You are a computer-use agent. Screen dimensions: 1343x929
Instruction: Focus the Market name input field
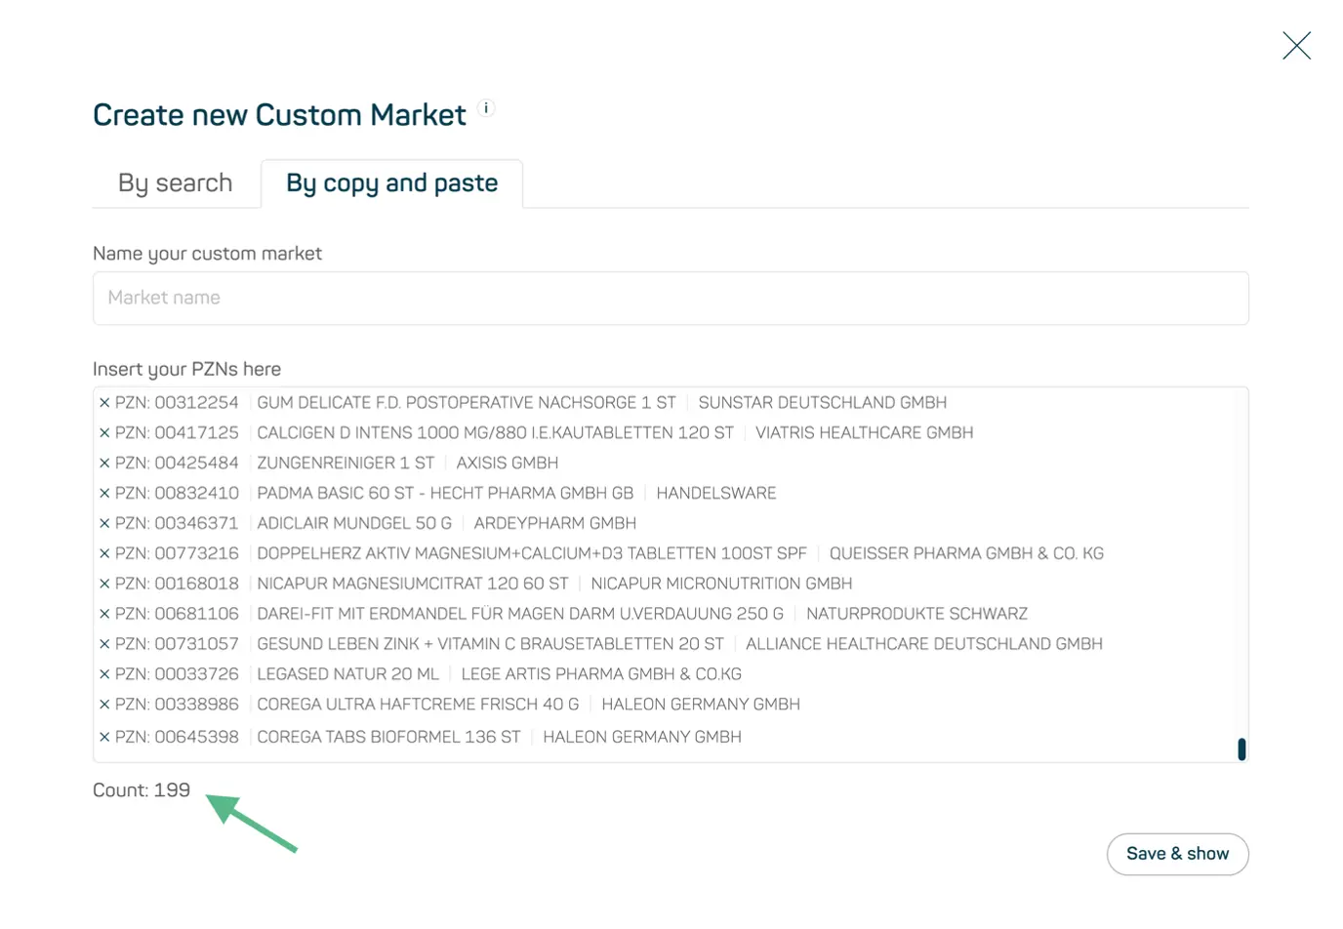[671, 298]
